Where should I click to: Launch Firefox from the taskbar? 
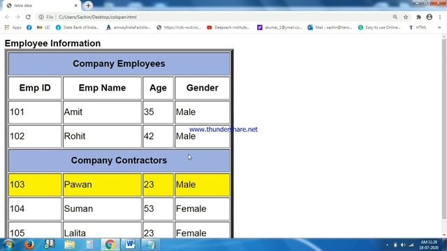(x=29, y=245)
